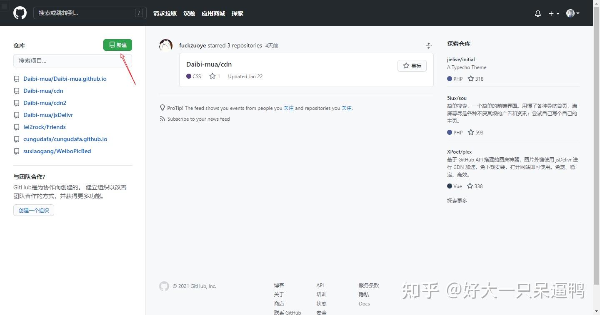Open the user avatar menu
The image size is (600, 315).
tap(573, 13)
